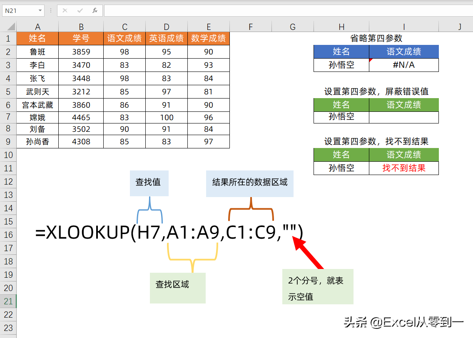Select column F header
Viewport: 473px width, 338px height.
click(251, 27)
